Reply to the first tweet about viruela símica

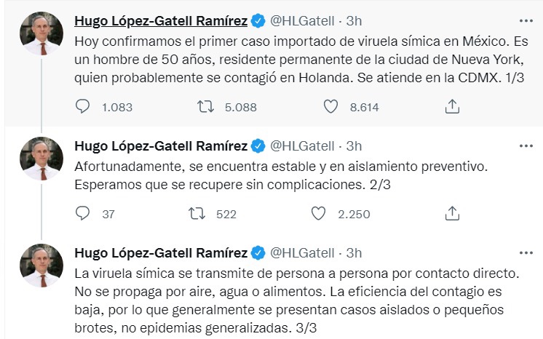83,107
